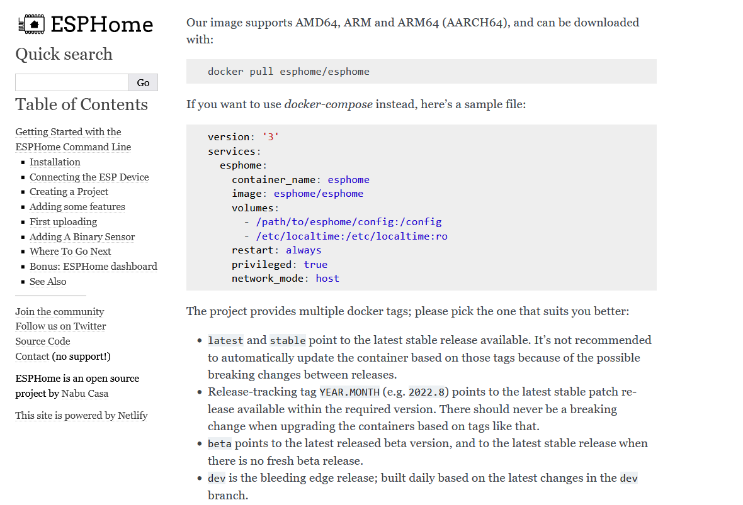743x505 pixels.
Task: Click the YEAR.MONTH tag code text
Action: [349, 392]
